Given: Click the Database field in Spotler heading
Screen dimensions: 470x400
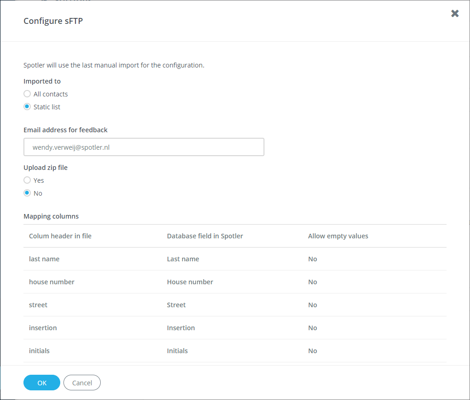Looking at the screenshot, I should click(x=204, y=236).
